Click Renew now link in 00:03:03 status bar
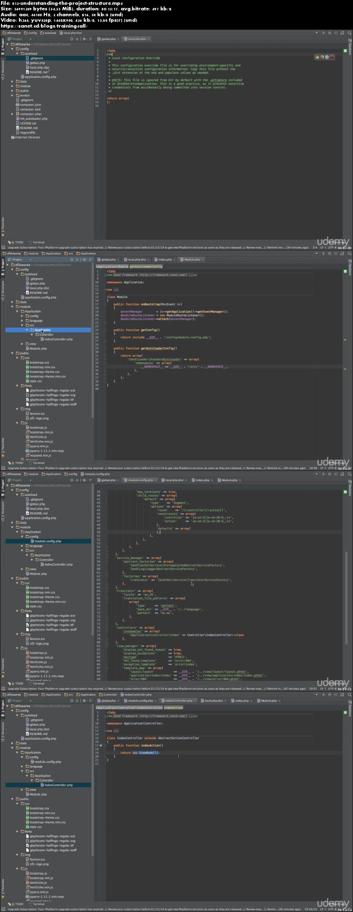The height and width of the screenshot is (912, 353). [x=255, y=248]
